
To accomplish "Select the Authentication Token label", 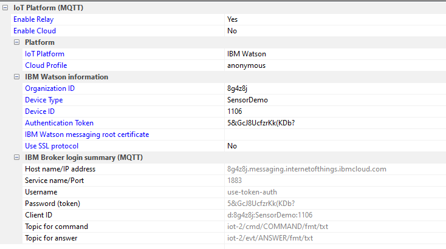I will [x=59, y=123].
